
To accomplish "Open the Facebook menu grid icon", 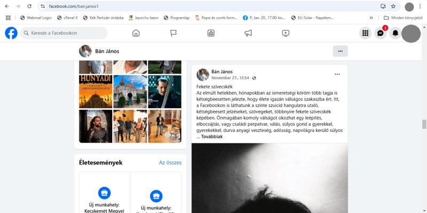I will [366, 33].
